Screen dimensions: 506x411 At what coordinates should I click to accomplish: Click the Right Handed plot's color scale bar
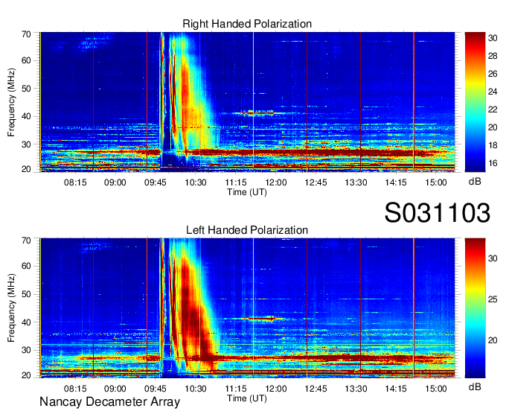pos(475,102)
